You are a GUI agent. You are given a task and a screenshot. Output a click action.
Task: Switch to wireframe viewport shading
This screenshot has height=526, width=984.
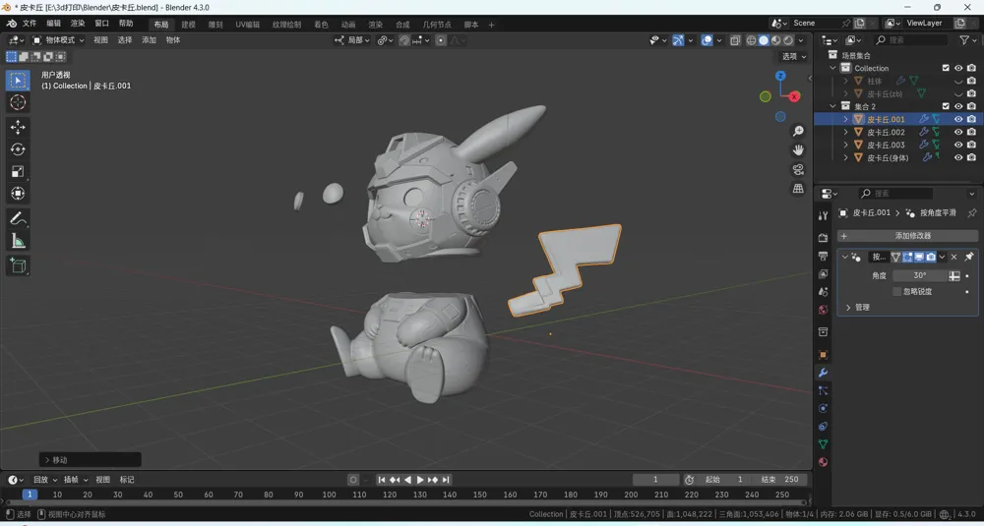(751, 40)
